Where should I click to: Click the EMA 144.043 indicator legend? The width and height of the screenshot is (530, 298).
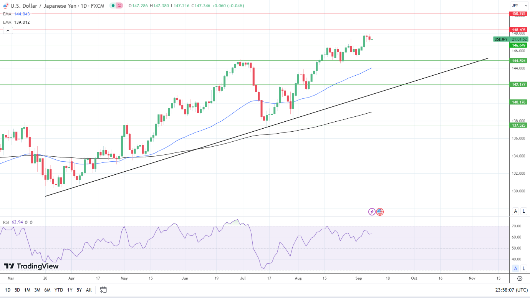pyautogui.click(x=17, y=14)
